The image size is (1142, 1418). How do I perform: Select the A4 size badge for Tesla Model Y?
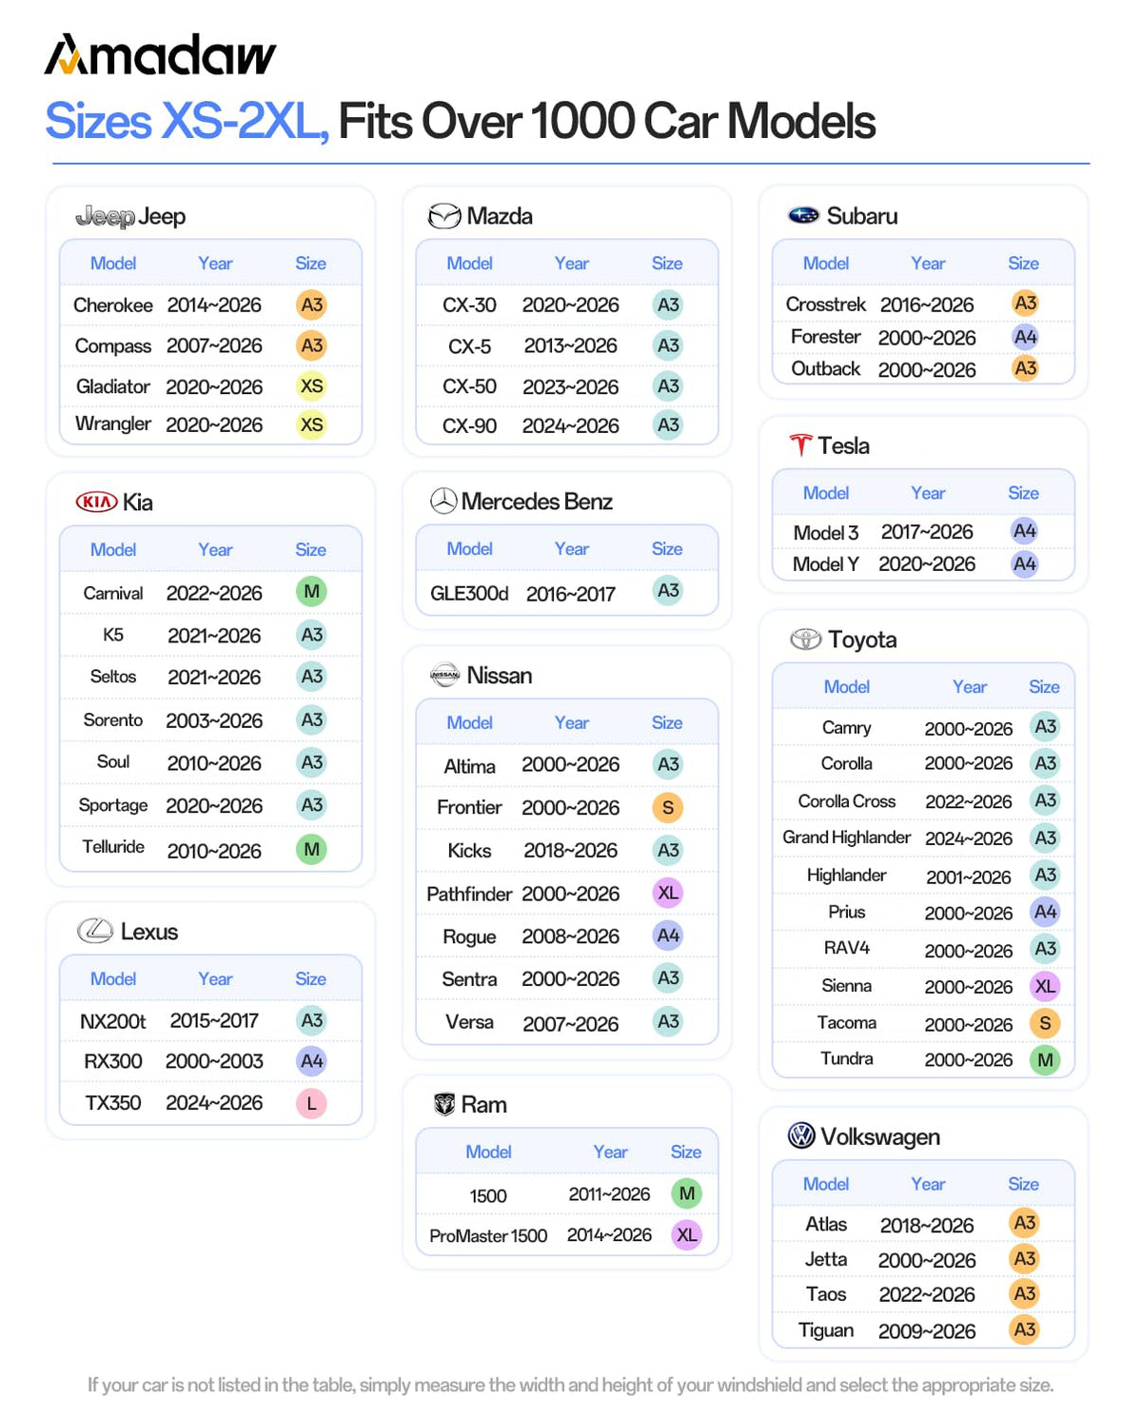1025,564
